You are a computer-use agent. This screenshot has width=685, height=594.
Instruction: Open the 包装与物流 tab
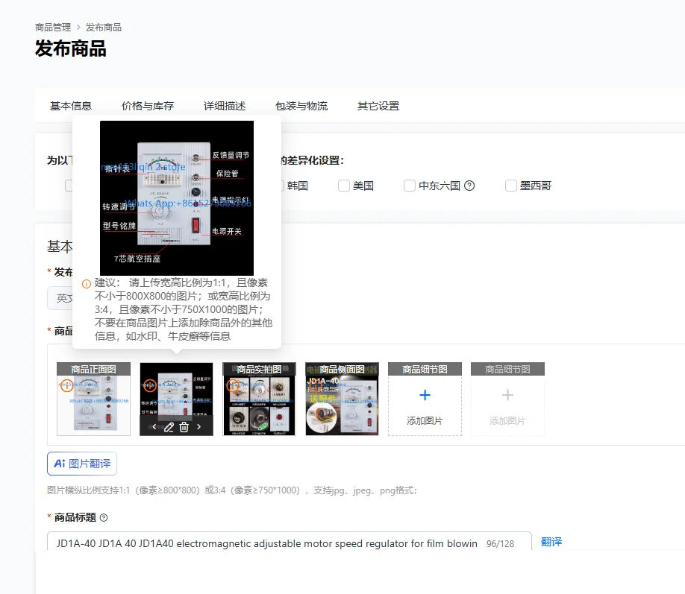pos(301,106)
